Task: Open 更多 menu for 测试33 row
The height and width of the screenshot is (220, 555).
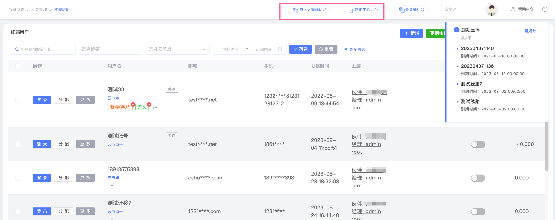Action: click(x=85, y=100)
